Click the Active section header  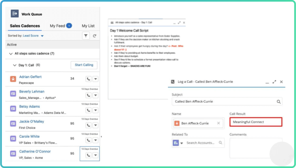click(53, 45)
